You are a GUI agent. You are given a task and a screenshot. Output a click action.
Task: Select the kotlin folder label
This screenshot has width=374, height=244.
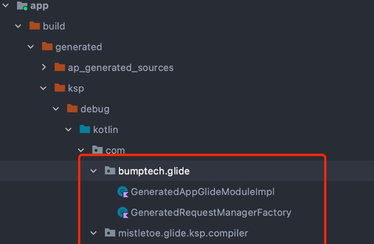point(105,129)
